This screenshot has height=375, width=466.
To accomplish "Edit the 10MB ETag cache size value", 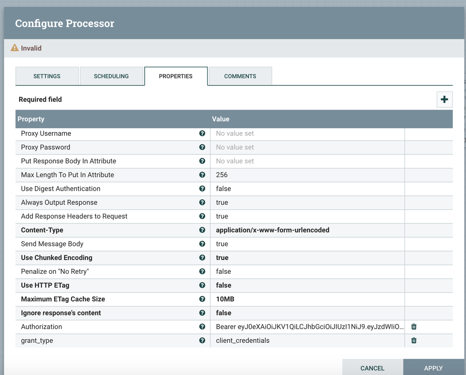I will tap(307, 299).
